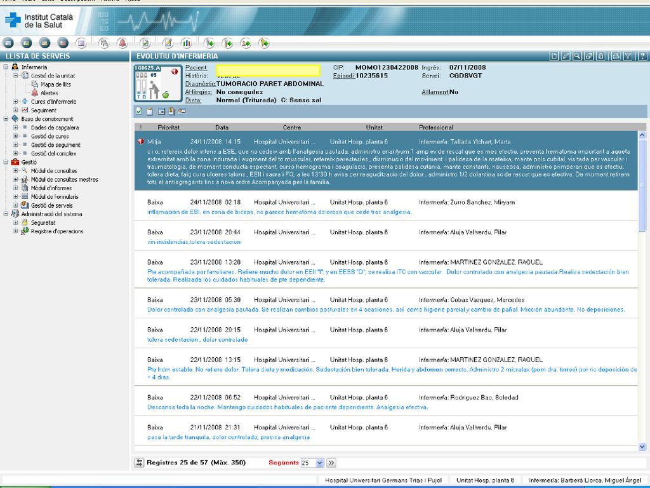Click the filter funnel icon
The height and width of the screenshot is (488, 650).
point(628,56)
